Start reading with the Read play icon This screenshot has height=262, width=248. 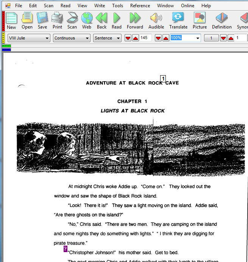click(117, 18)
